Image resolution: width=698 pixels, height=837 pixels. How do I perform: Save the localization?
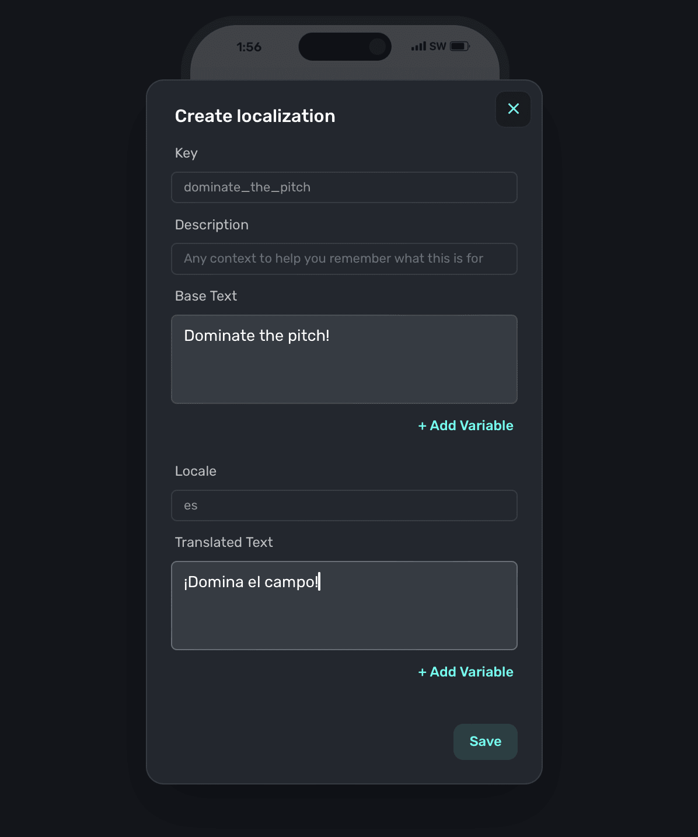(x=485, y=741)
